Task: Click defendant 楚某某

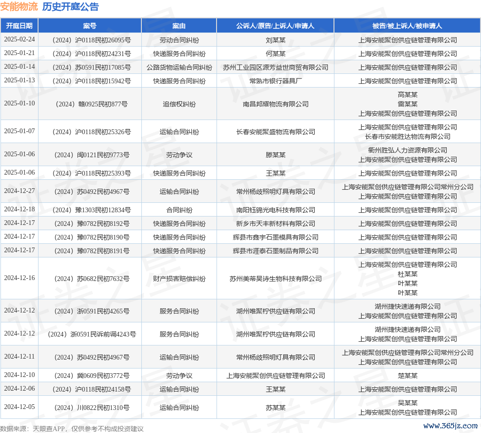Action: coord(407,376)
